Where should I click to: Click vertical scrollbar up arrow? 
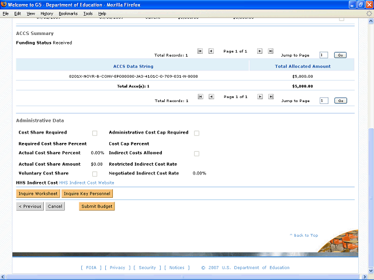(x=370, y=21)
